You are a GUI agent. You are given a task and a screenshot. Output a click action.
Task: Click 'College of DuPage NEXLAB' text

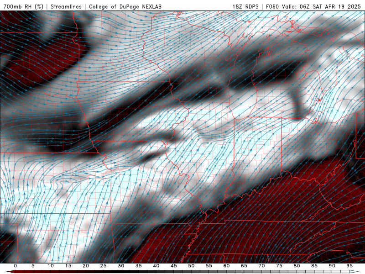[125, 6]
